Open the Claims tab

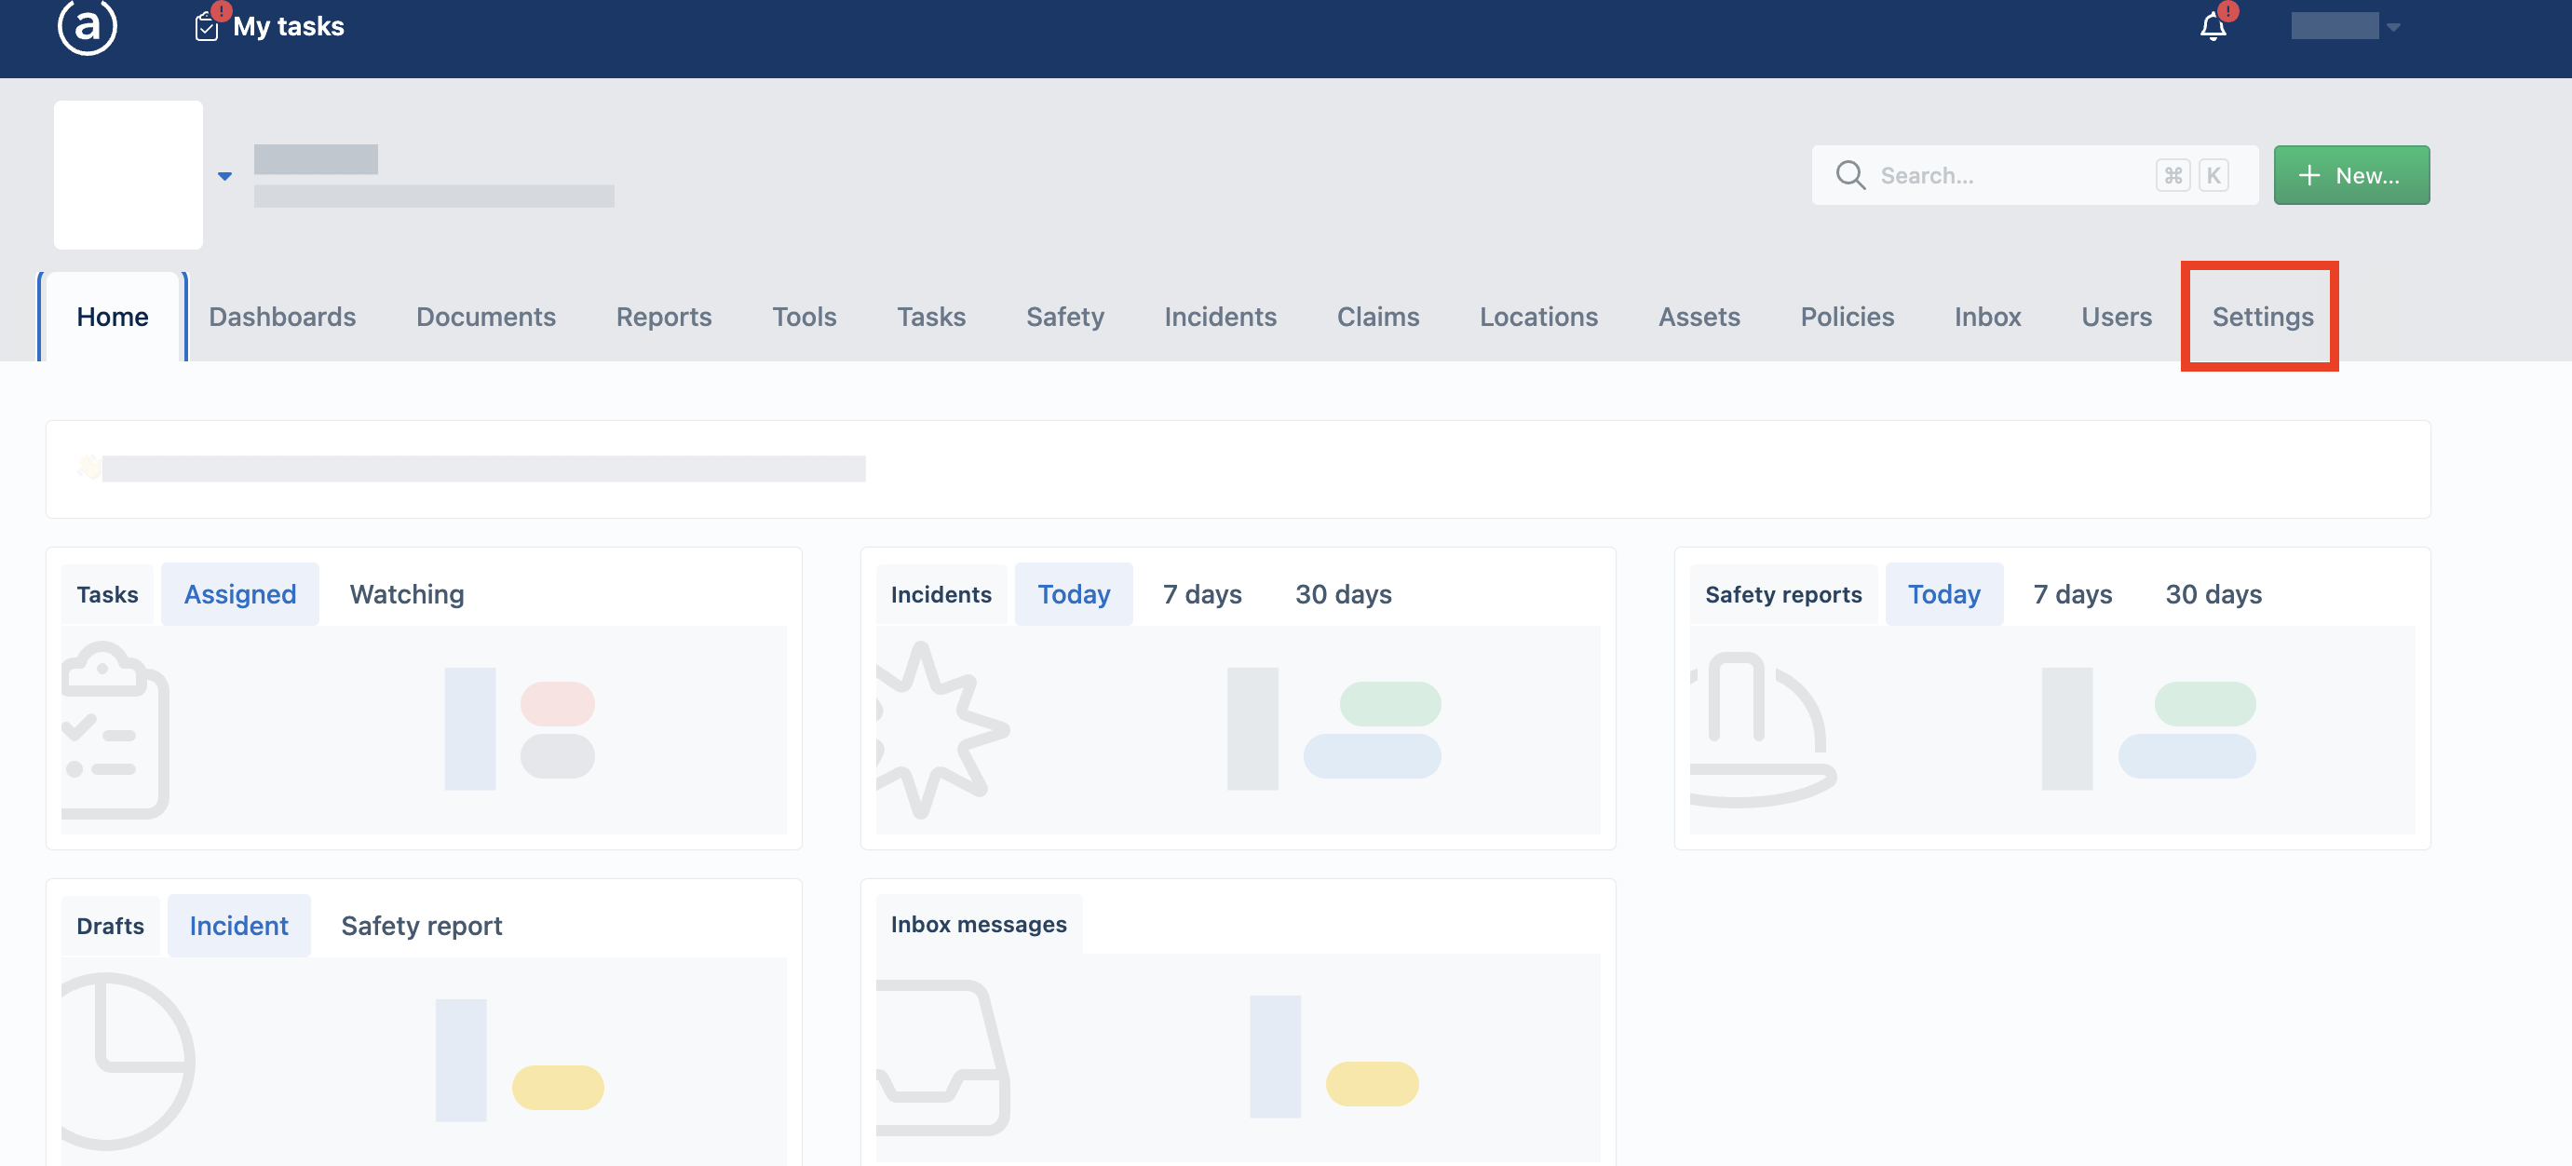(1378, 317)
